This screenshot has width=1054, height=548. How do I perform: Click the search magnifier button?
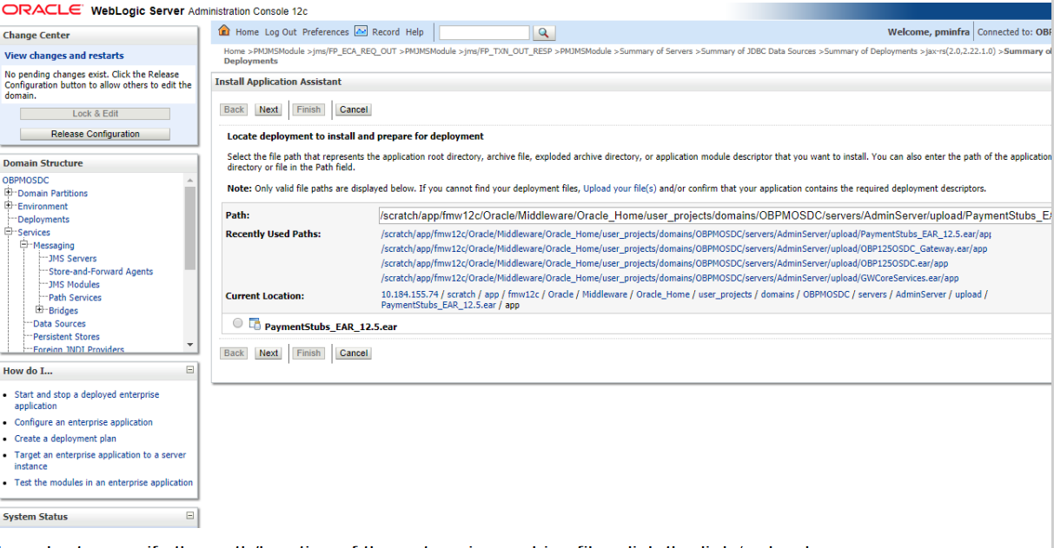(x=544, y=33)
